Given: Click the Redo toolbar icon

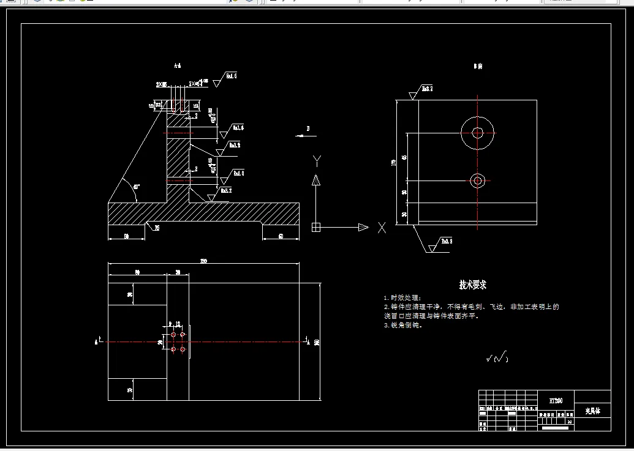Looking at the screenshot, I should click(x=236, y=2).
